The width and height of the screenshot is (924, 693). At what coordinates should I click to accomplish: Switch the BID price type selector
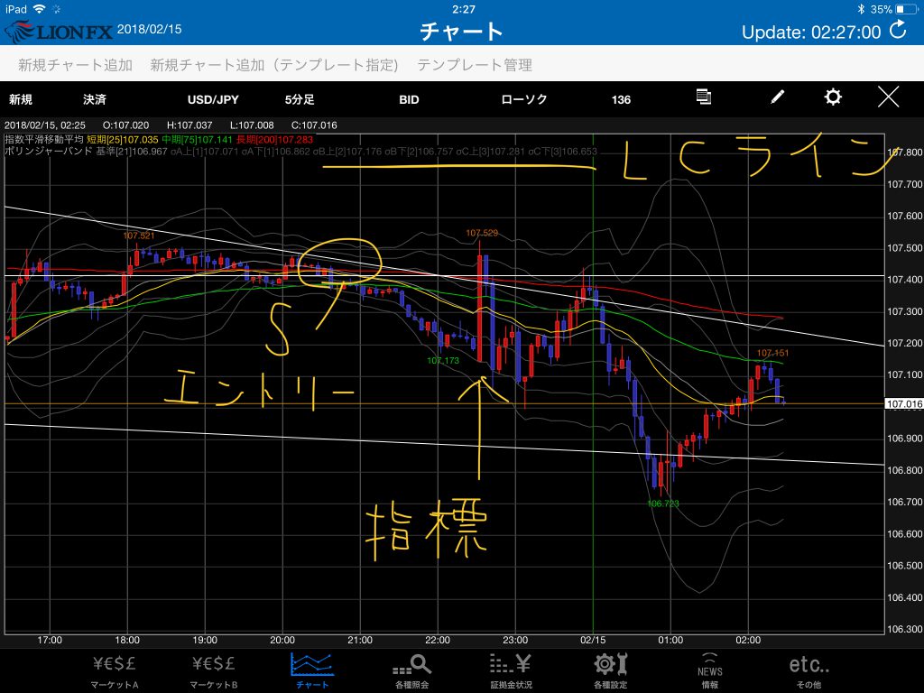tap(409, 99)
